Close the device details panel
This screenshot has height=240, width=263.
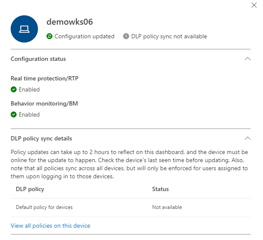pos(254,5)
